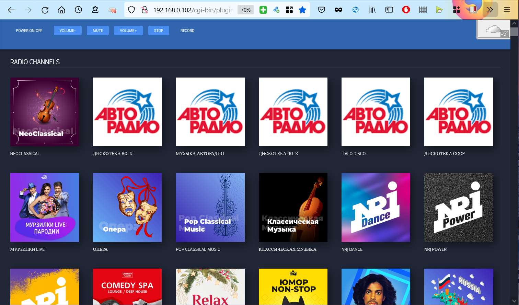519x305 pixels.
Task: Click the POWER ON/OFF control
Action: click(29, 31)
